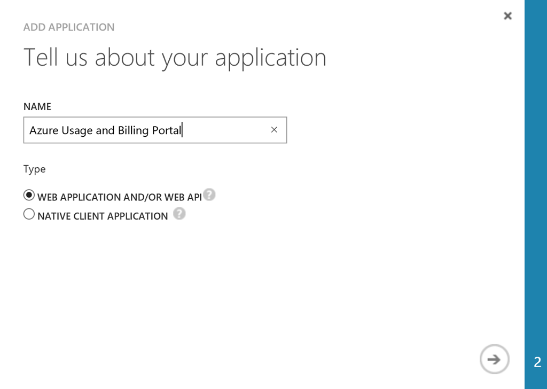Click the word Usage in the Name field
547x389 pixels.
click(77, 130)
